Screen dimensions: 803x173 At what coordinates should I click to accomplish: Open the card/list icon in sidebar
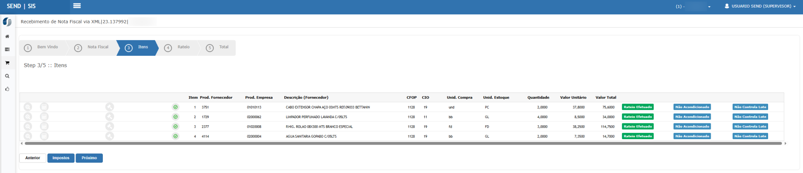click(7, 50)
